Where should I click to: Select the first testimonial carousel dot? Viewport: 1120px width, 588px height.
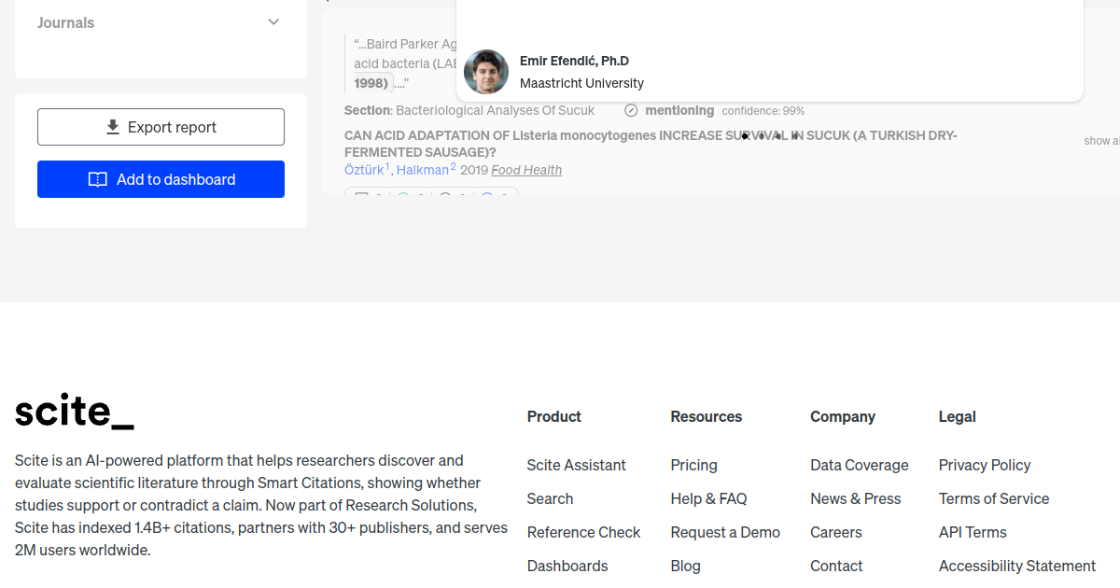pos(745,136)
